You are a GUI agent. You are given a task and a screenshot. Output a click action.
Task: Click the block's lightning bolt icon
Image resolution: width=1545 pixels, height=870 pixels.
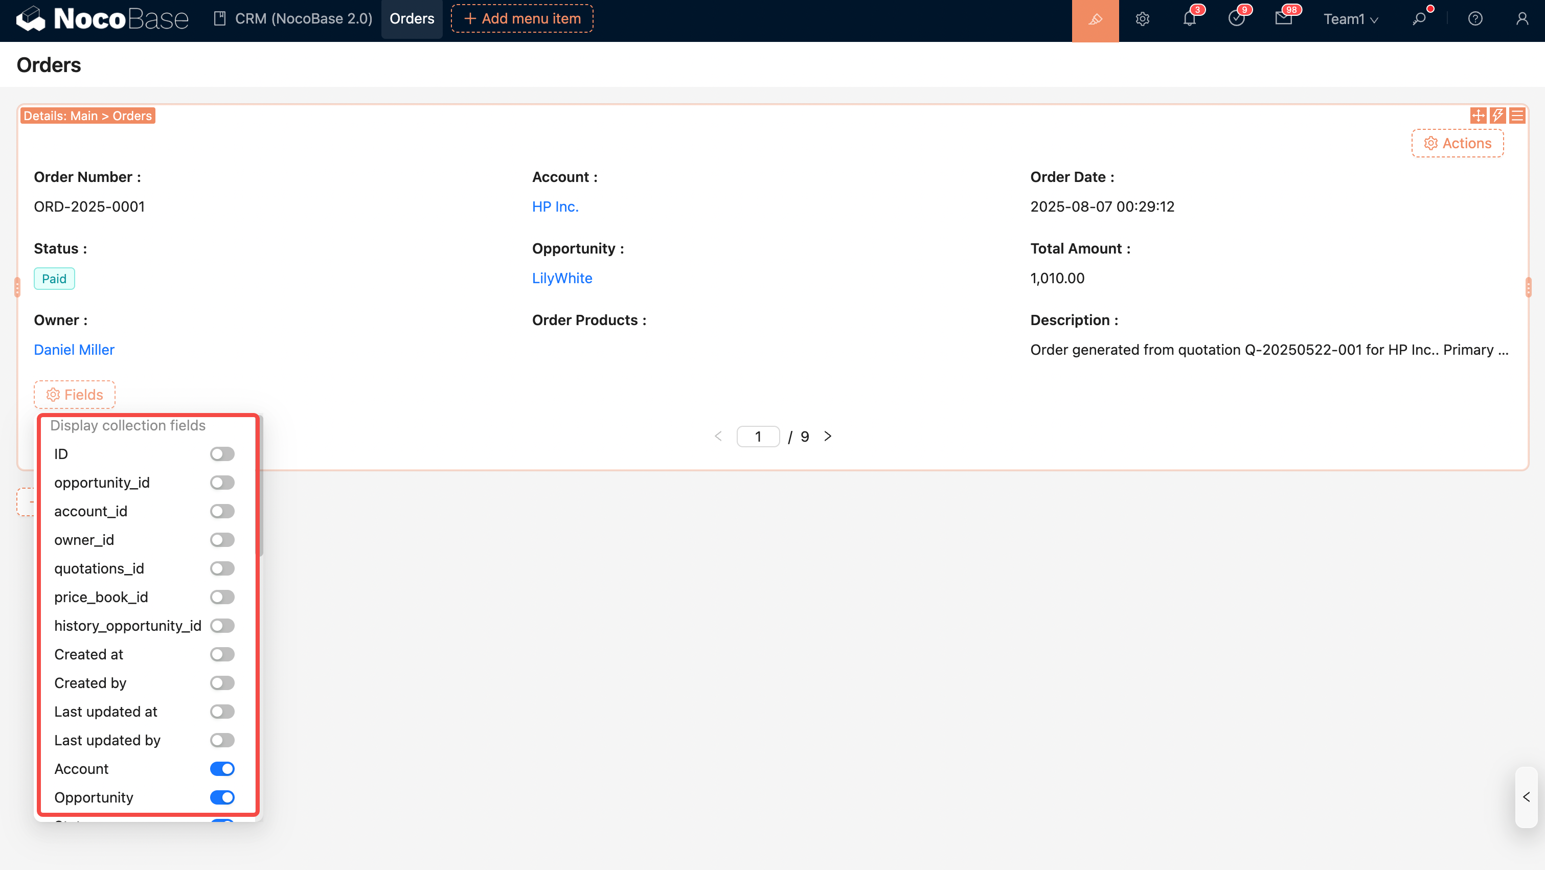tap(1497, 115)
